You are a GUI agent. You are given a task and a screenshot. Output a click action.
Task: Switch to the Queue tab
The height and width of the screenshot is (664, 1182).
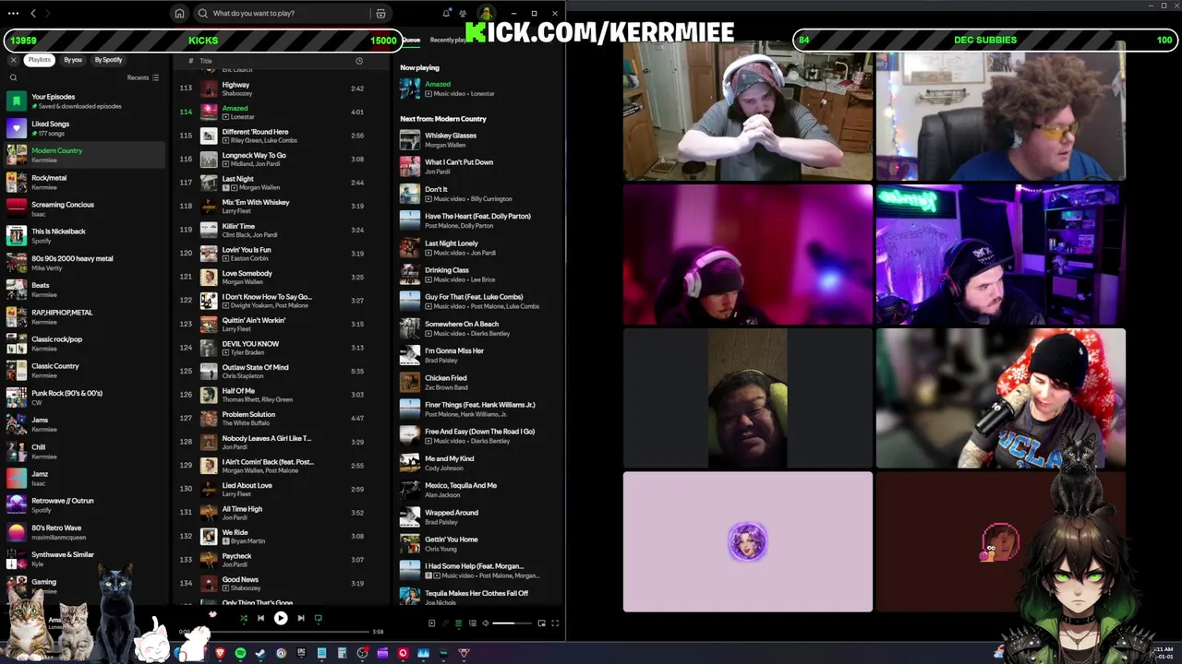tap(411, 40)
